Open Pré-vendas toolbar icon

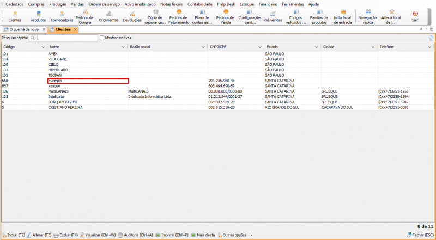pos(273,16)
